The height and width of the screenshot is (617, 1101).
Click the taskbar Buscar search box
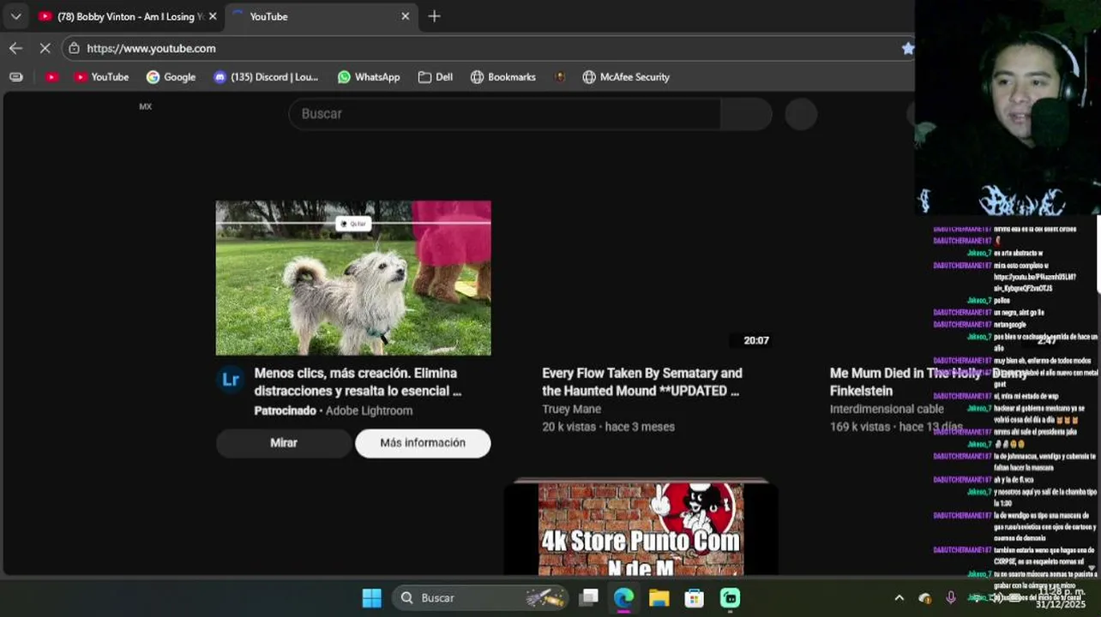[481, 597]
